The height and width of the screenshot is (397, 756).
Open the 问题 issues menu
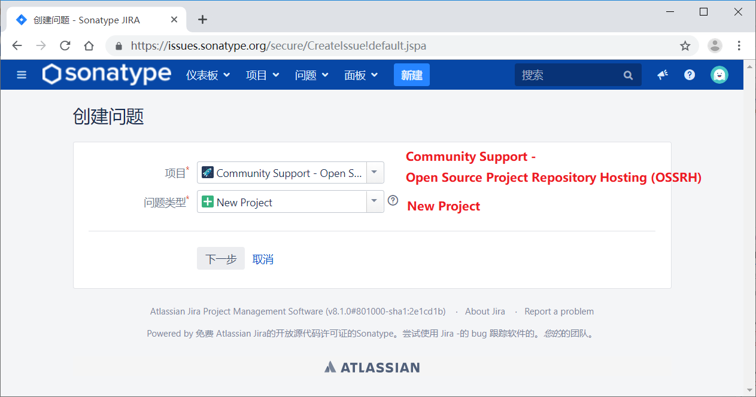[x=311, y=75]
